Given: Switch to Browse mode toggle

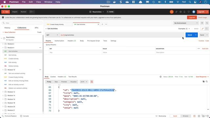Looking at the screenshot, I should [185, 116].
